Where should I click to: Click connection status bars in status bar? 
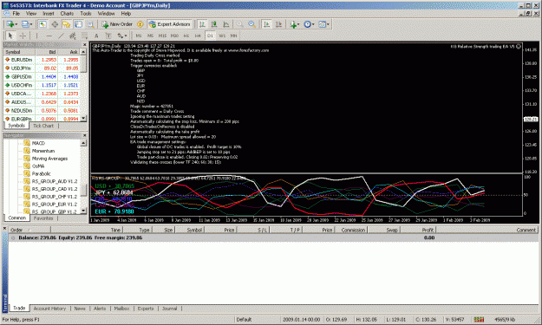pos(479,320)
